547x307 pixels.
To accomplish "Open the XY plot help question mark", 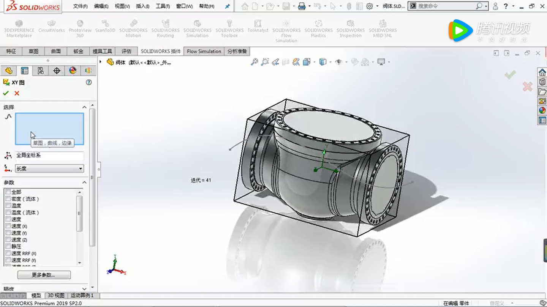I will [89, 82].
